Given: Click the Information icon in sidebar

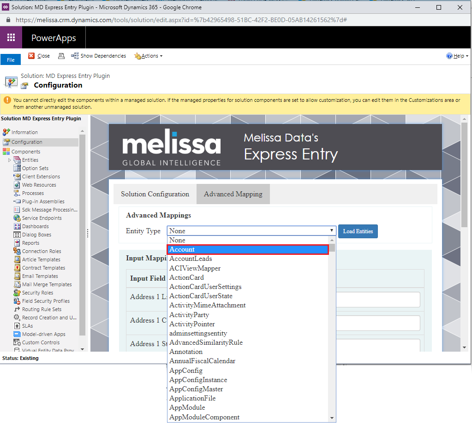Looking at the screenshot, I should [6, 132].
